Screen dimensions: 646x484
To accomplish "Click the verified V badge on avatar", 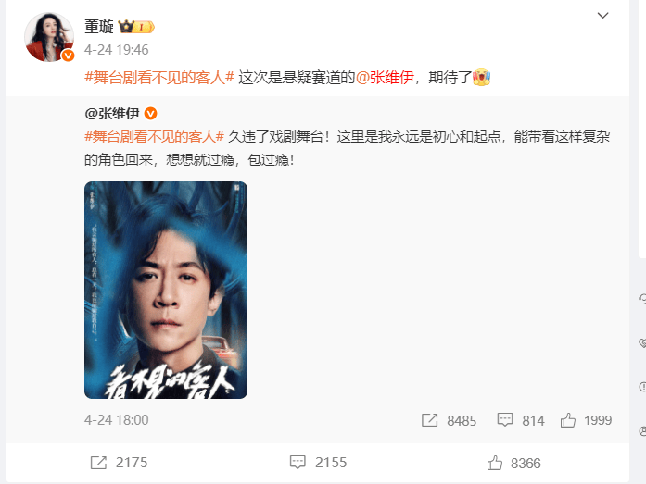I will 68,56.
